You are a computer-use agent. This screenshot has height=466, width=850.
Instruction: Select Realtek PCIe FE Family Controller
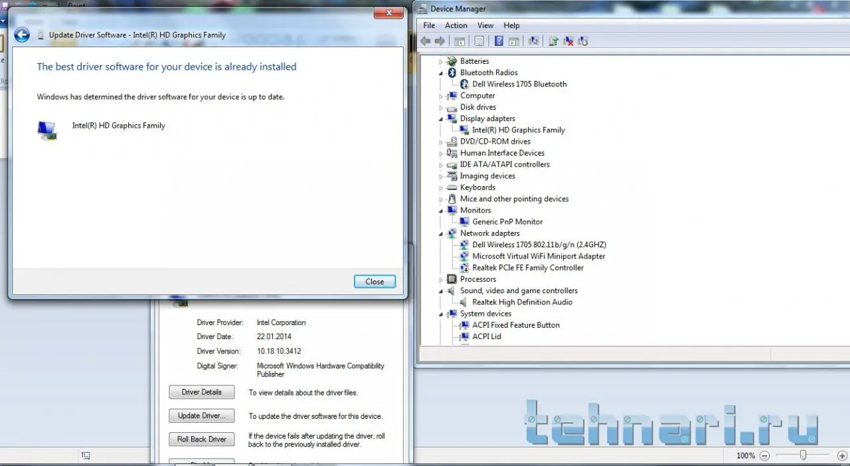click(x=528, y=268)
